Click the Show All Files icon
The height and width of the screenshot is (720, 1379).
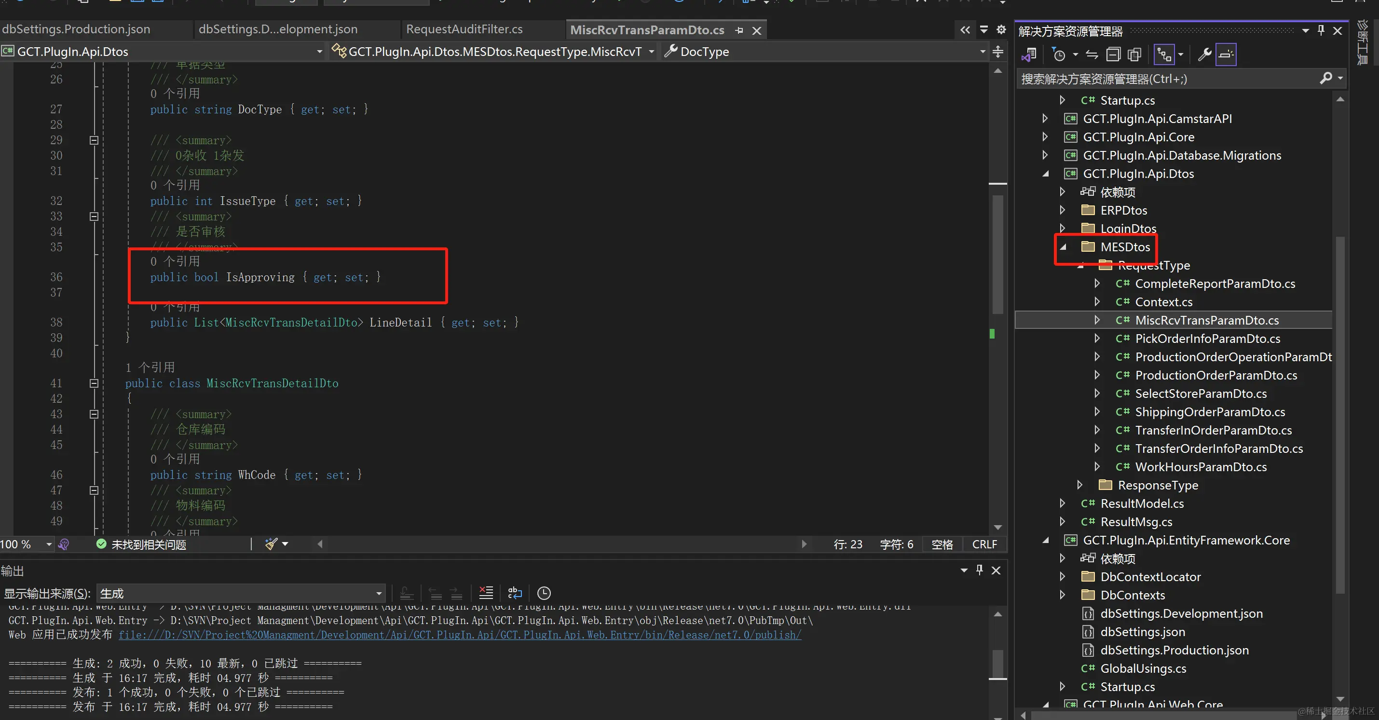[x=1134, y=54]
